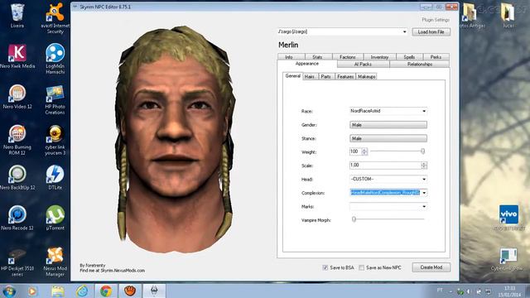Open CyberLink YouCam 3 desktop icon
This screenshot has width=530, height=298.
pos(55,140)
